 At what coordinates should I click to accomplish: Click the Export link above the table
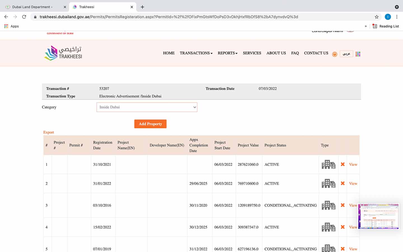coord(48,132)
